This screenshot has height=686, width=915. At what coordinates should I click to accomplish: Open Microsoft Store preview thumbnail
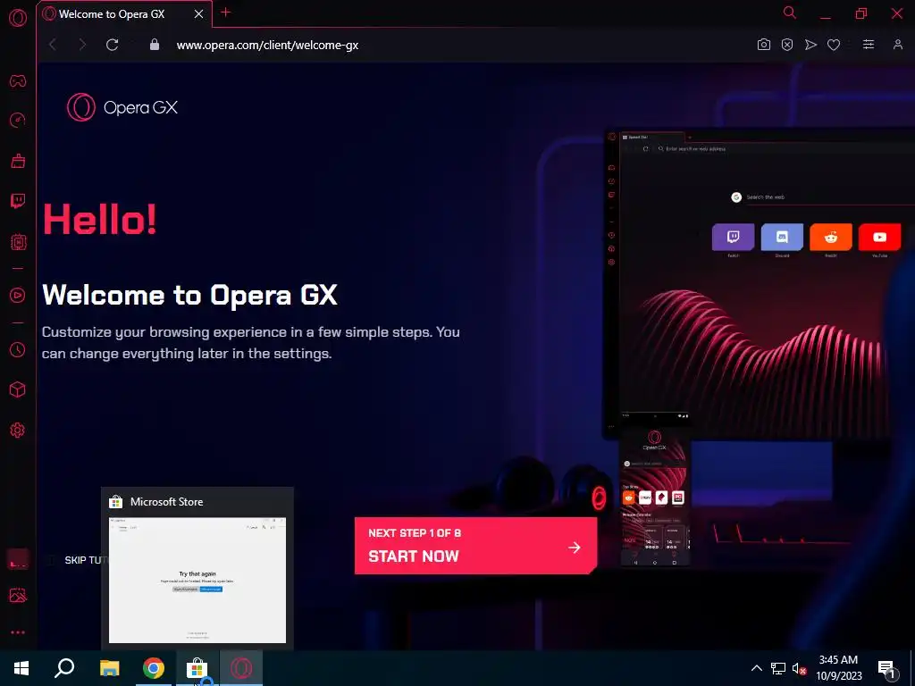click(197, 581)
